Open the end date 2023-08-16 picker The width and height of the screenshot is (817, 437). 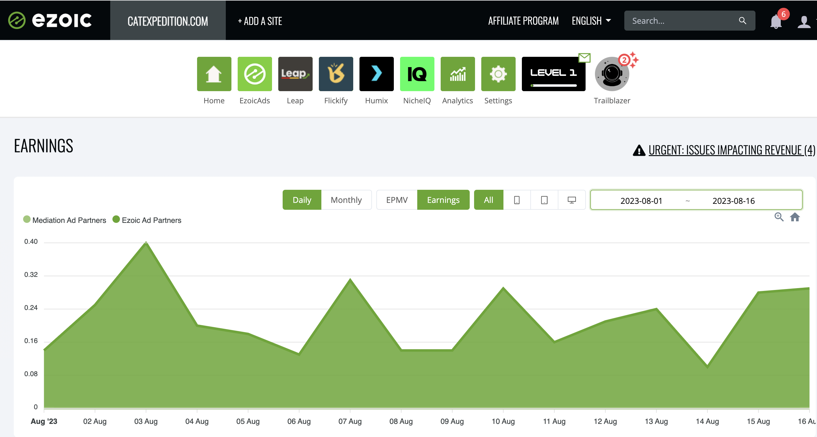[733, 201]
